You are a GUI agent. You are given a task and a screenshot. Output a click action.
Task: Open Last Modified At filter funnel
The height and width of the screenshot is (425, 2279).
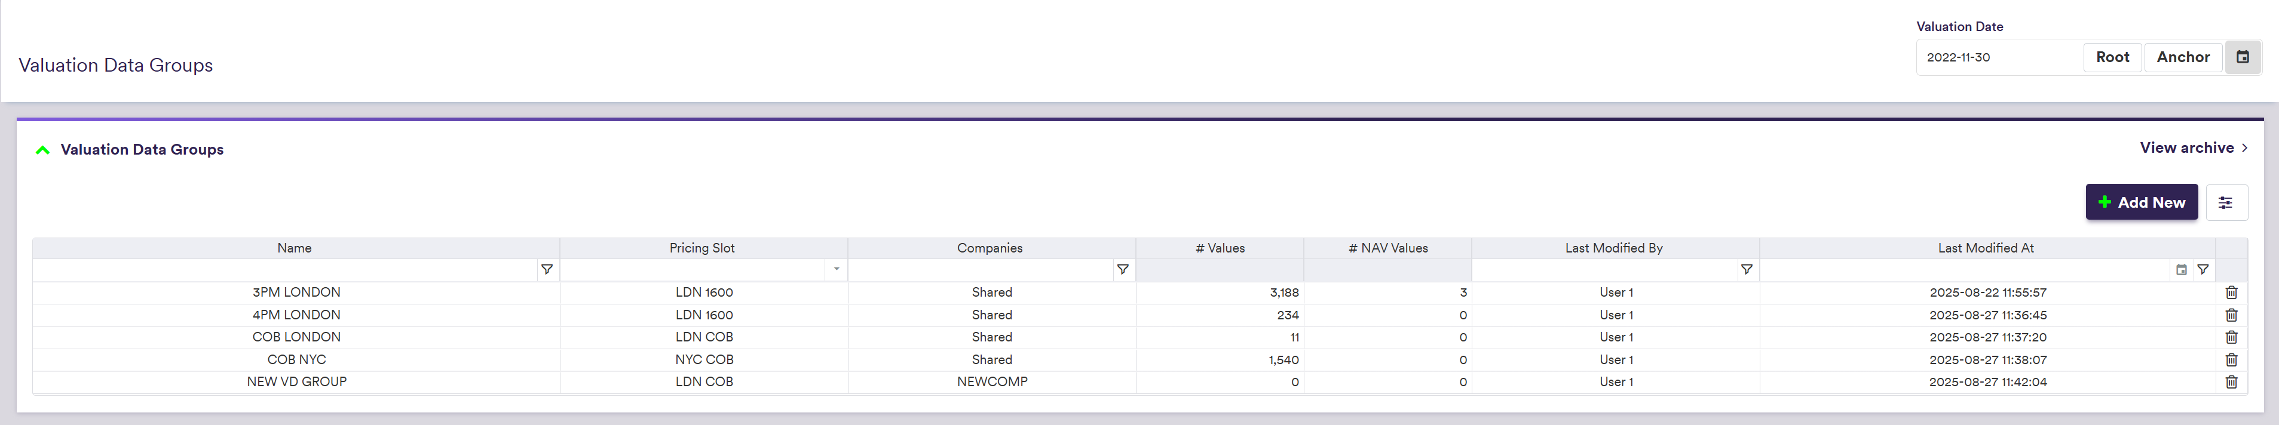[x=2202, y=269]
